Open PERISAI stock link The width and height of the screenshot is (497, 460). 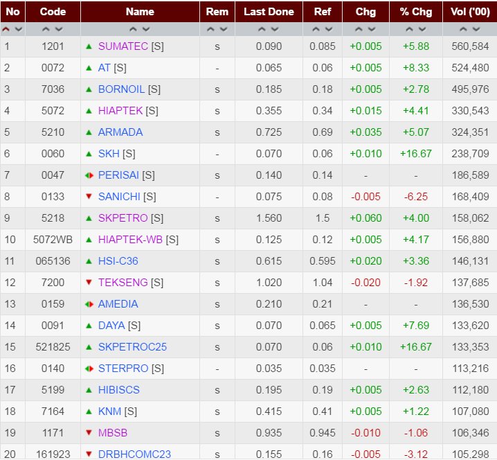tap(118, 175)
